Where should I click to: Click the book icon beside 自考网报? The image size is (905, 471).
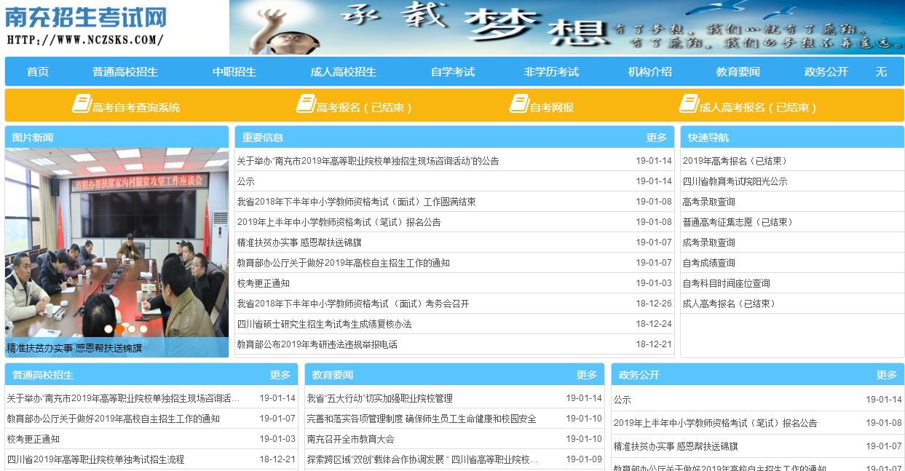pyautogui.click(x=518, y=104)
